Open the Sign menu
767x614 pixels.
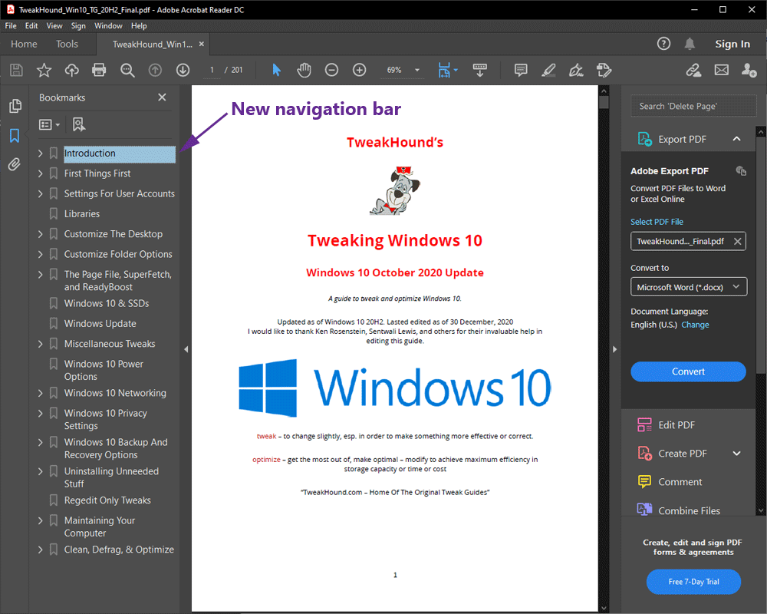click(x=78, y=26)
